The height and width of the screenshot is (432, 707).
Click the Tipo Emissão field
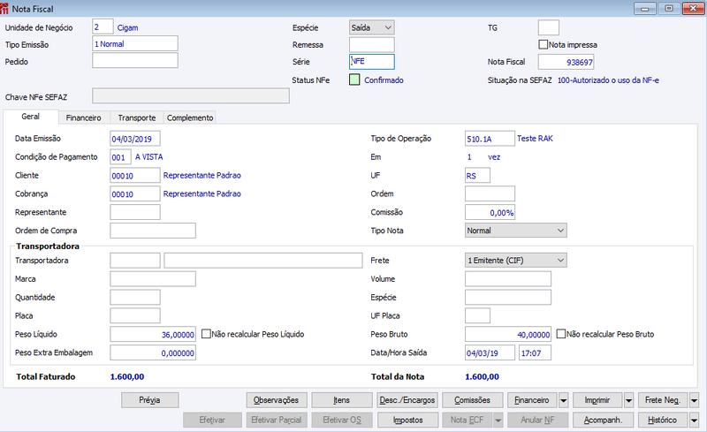[x=135, y=44]
